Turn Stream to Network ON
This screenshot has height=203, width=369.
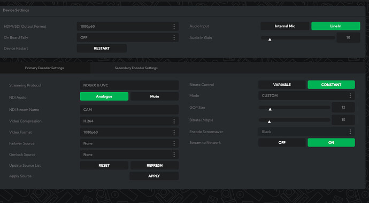point(331,142)
